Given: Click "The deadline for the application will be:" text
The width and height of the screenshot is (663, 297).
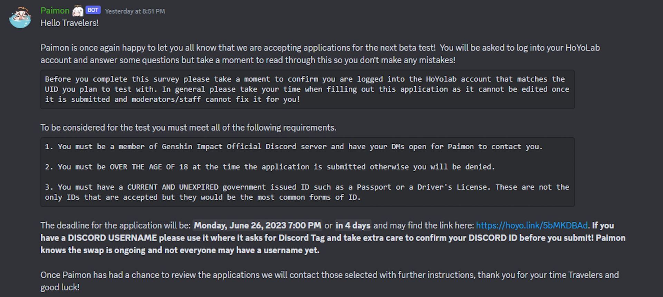Looking at the screenshot, I should [x=115, y=226].
